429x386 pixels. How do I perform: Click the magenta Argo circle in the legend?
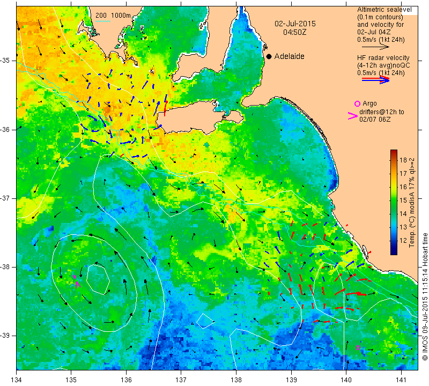pyautogui.click(x=357, y=103)
